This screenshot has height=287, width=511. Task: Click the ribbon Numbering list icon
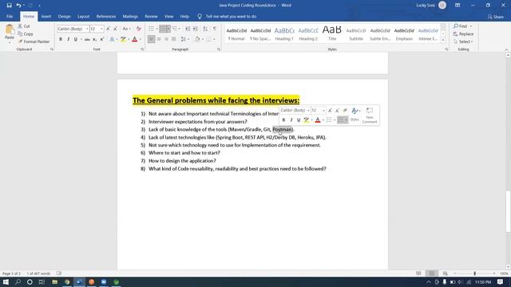(x=163, y=29)
